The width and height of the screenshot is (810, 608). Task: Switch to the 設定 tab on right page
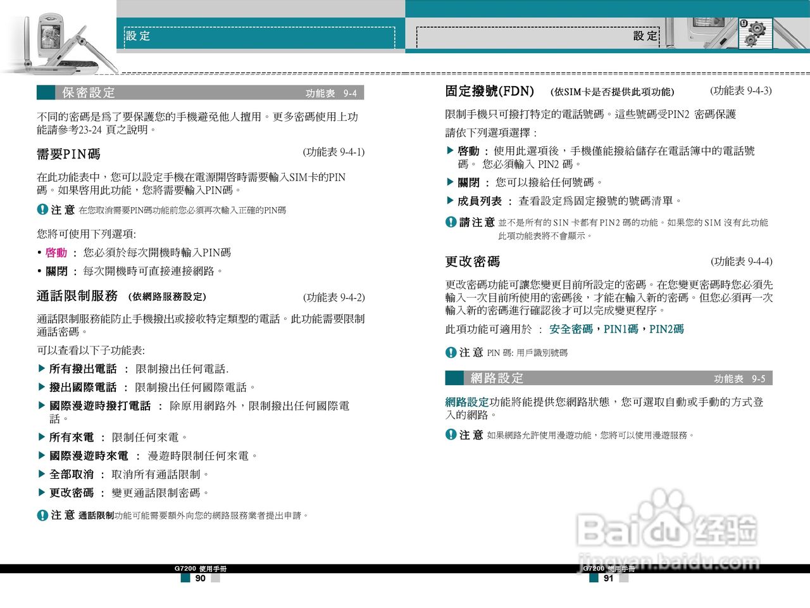point(647,36)
